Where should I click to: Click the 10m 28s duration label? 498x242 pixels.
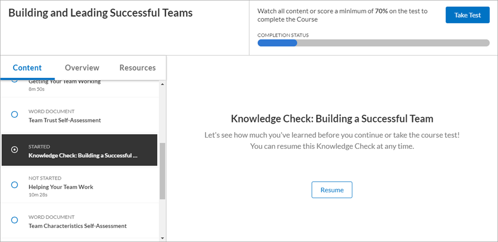[x=38, y=194]
